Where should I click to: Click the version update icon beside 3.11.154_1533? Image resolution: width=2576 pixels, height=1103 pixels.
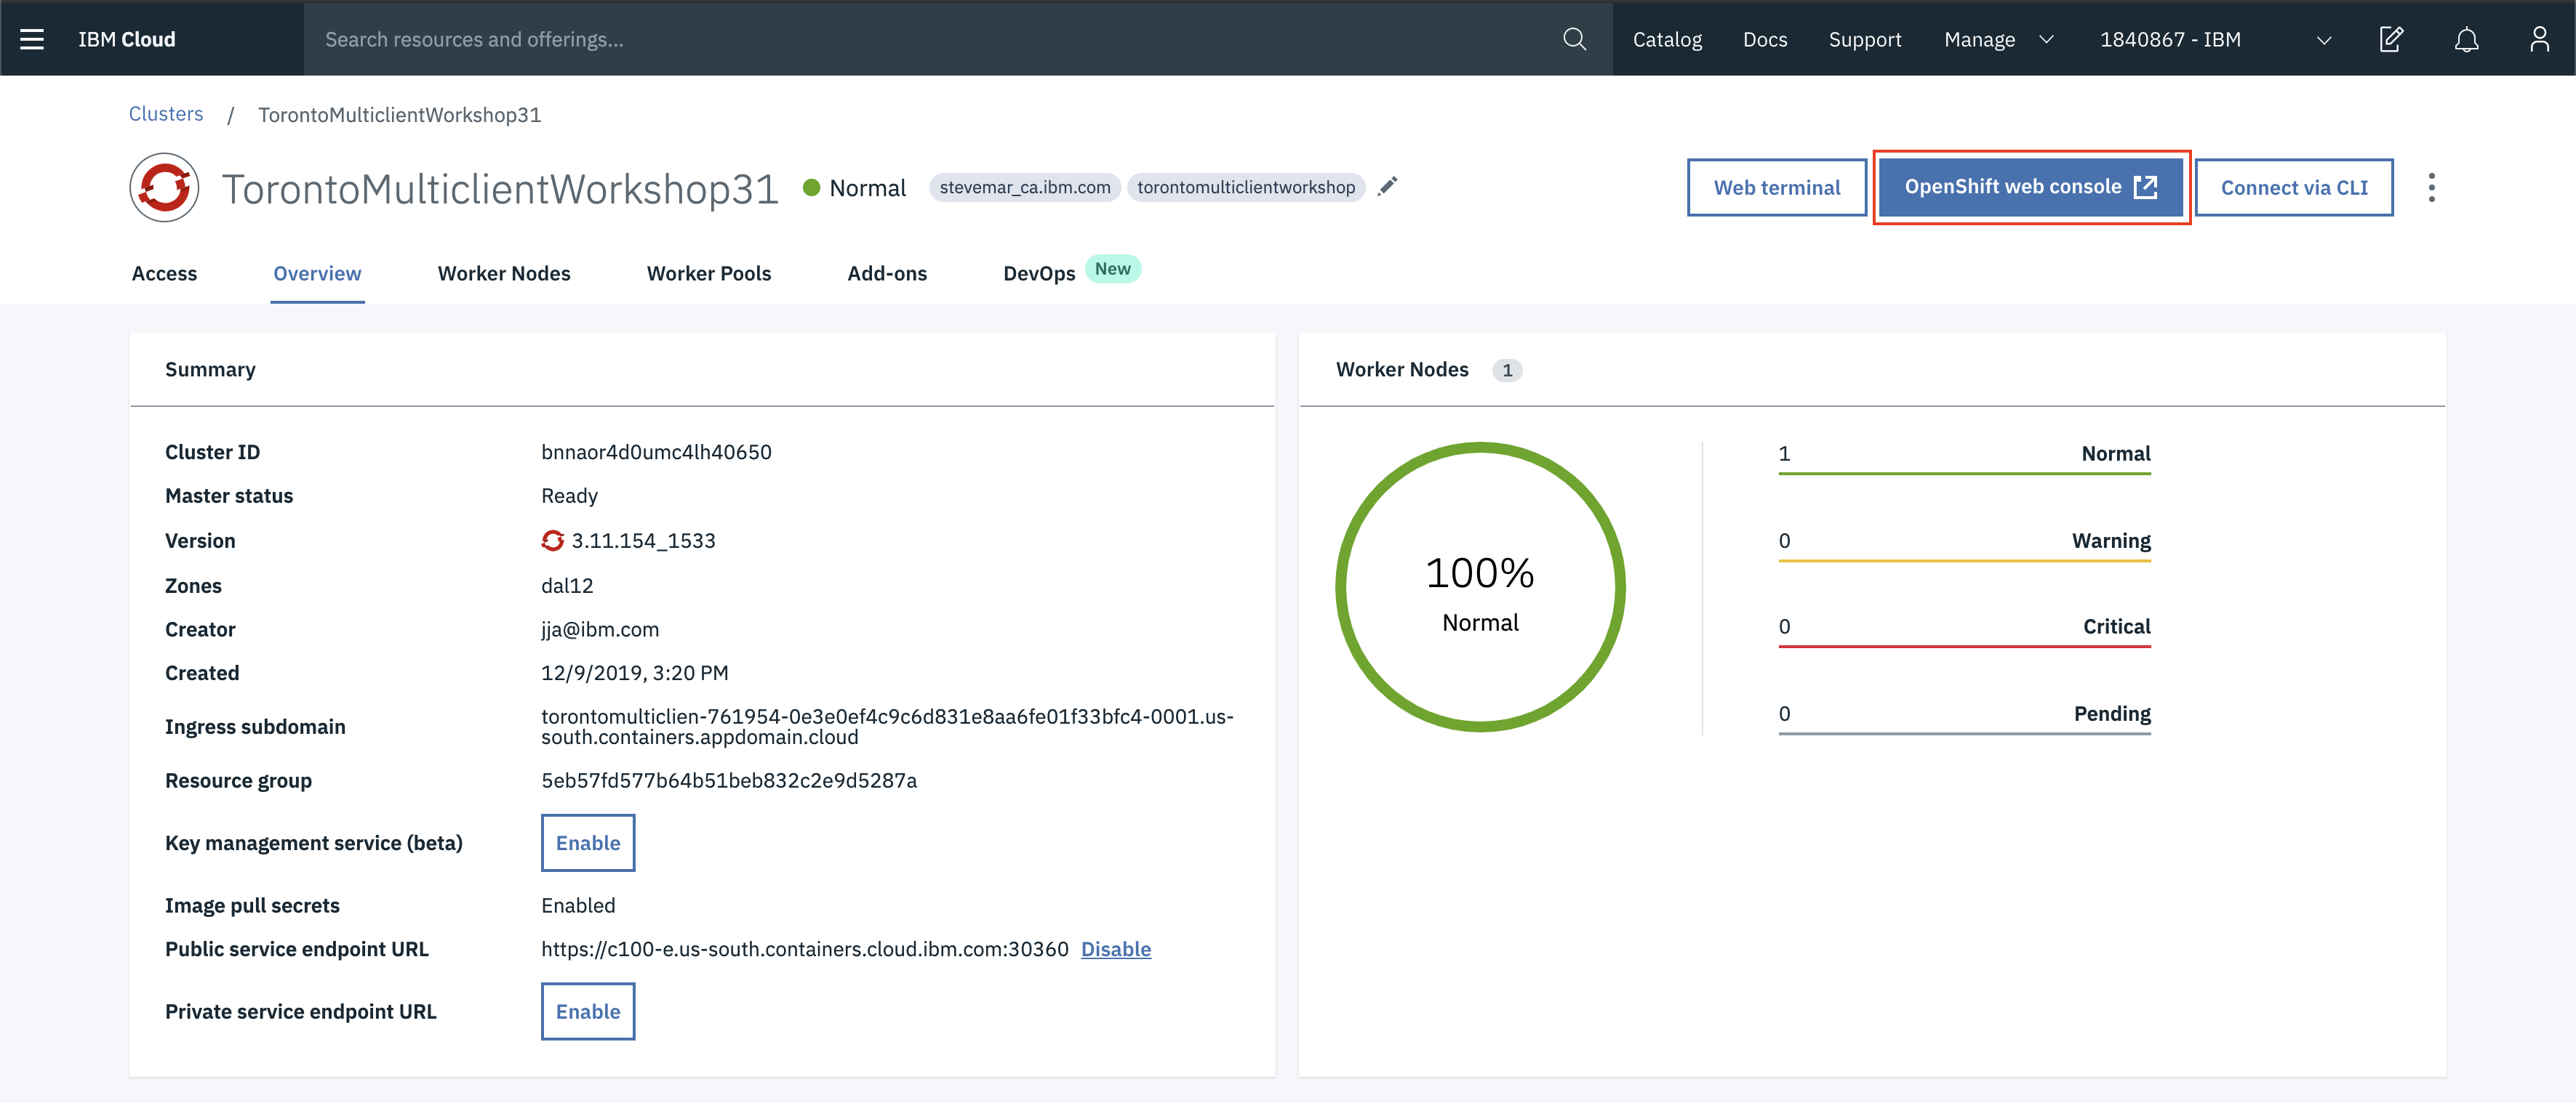(552, 541)
